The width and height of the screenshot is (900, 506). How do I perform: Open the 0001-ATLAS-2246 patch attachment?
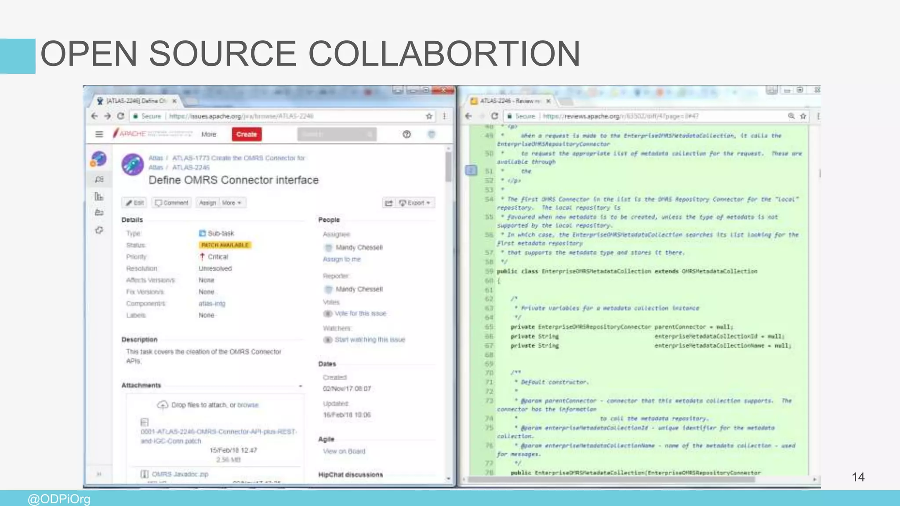(218, 436)
